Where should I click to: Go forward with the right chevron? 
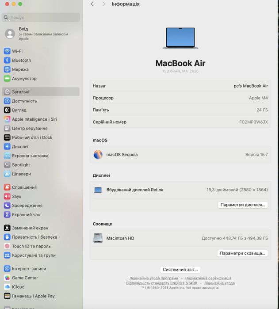click(104, 4)
